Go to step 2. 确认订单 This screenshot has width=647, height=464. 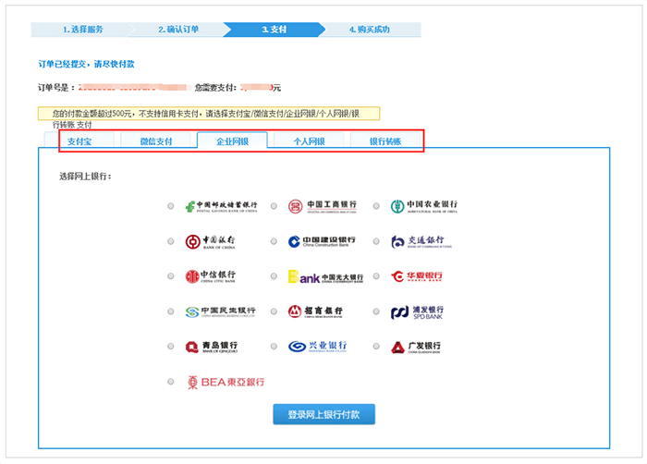click(x=178, y=30)
